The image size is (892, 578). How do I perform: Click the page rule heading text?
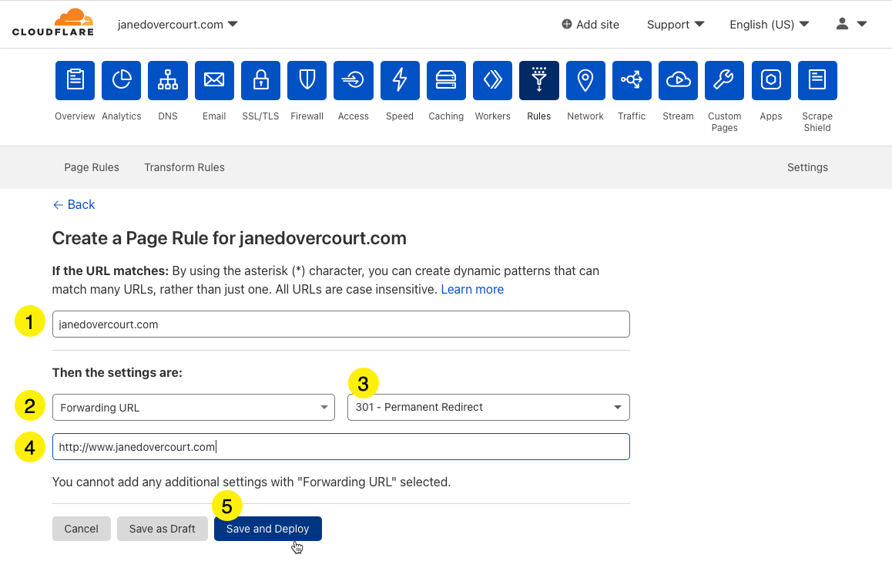pos(230,238)
